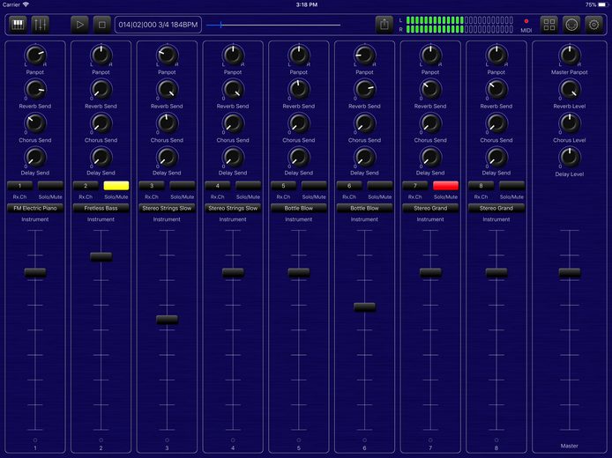Adjust channel 8 Delay Send knob
This screenshot has height=458, width=612.
point(496,157)
